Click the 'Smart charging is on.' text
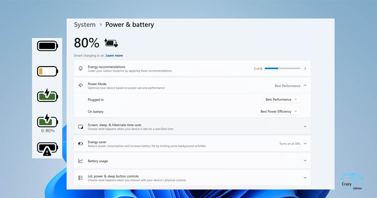The height and width of the screenshot is (198, 377). click(89, 56)
